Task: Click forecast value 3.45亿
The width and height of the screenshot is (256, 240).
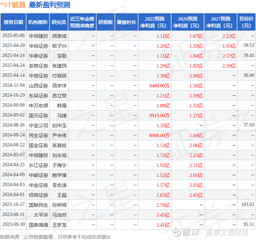Action: point(163,215)
